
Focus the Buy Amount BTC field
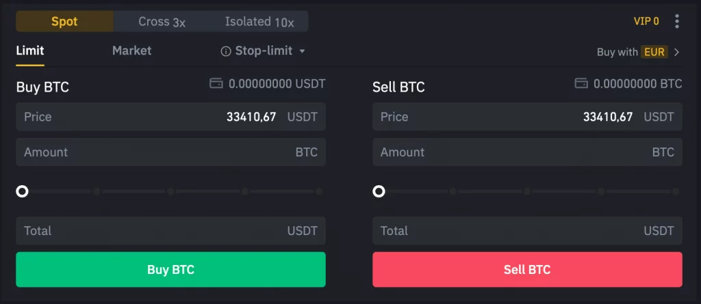pos(170,152)
